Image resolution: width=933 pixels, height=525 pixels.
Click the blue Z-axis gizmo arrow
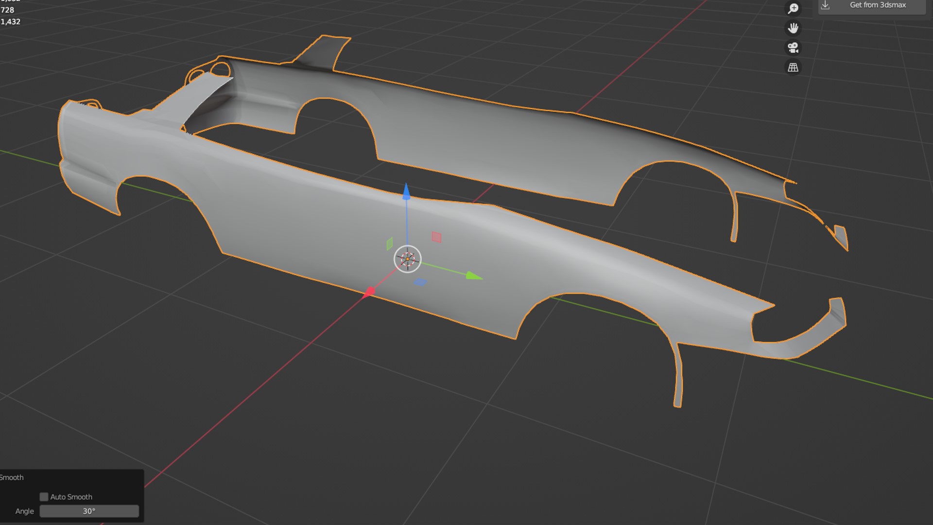tap(406, 192)
